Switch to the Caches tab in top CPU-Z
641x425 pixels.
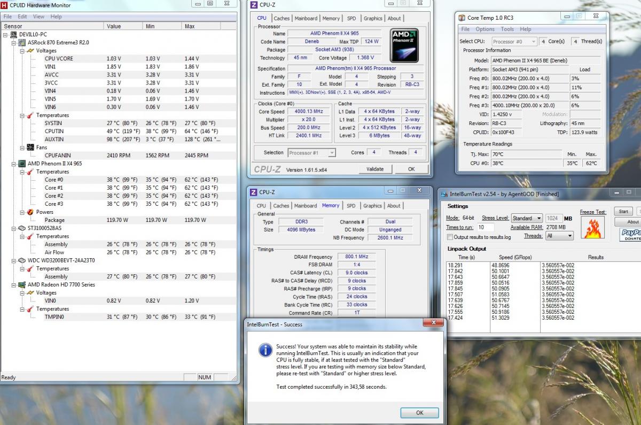point(282,18)
